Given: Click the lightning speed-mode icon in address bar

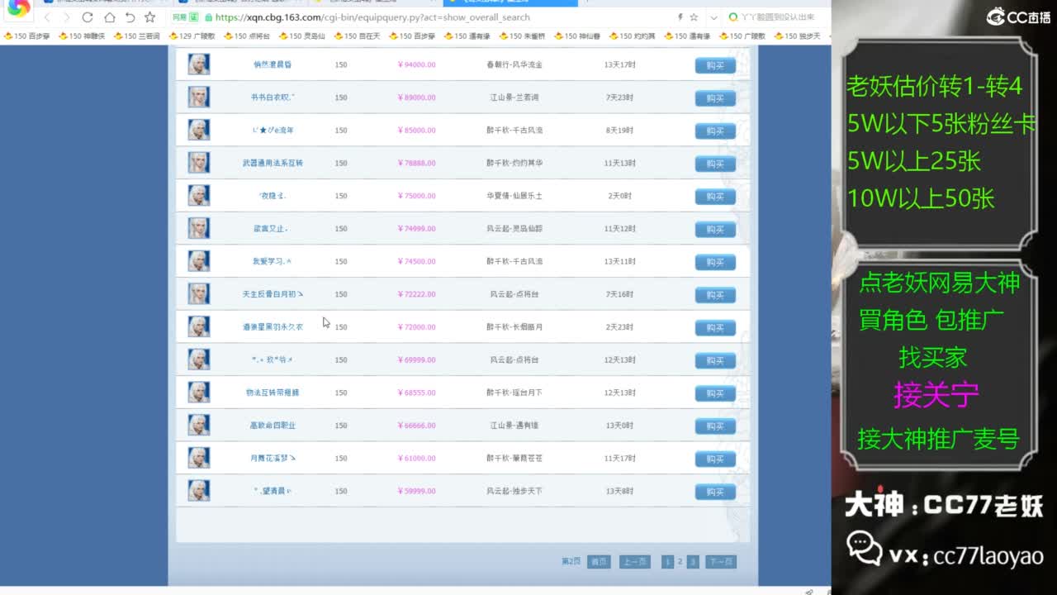Looking at the screenshot, I should point(680,17).
